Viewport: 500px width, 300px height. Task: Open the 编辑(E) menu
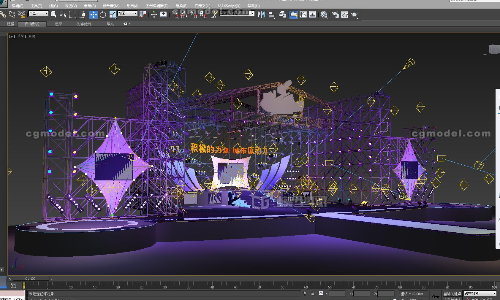point(18,6)
